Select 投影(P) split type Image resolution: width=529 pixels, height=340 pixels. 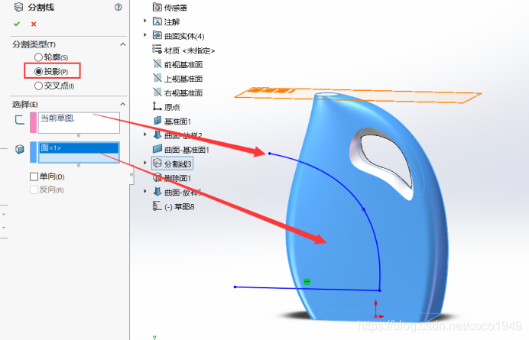click(x=38, y=72)
